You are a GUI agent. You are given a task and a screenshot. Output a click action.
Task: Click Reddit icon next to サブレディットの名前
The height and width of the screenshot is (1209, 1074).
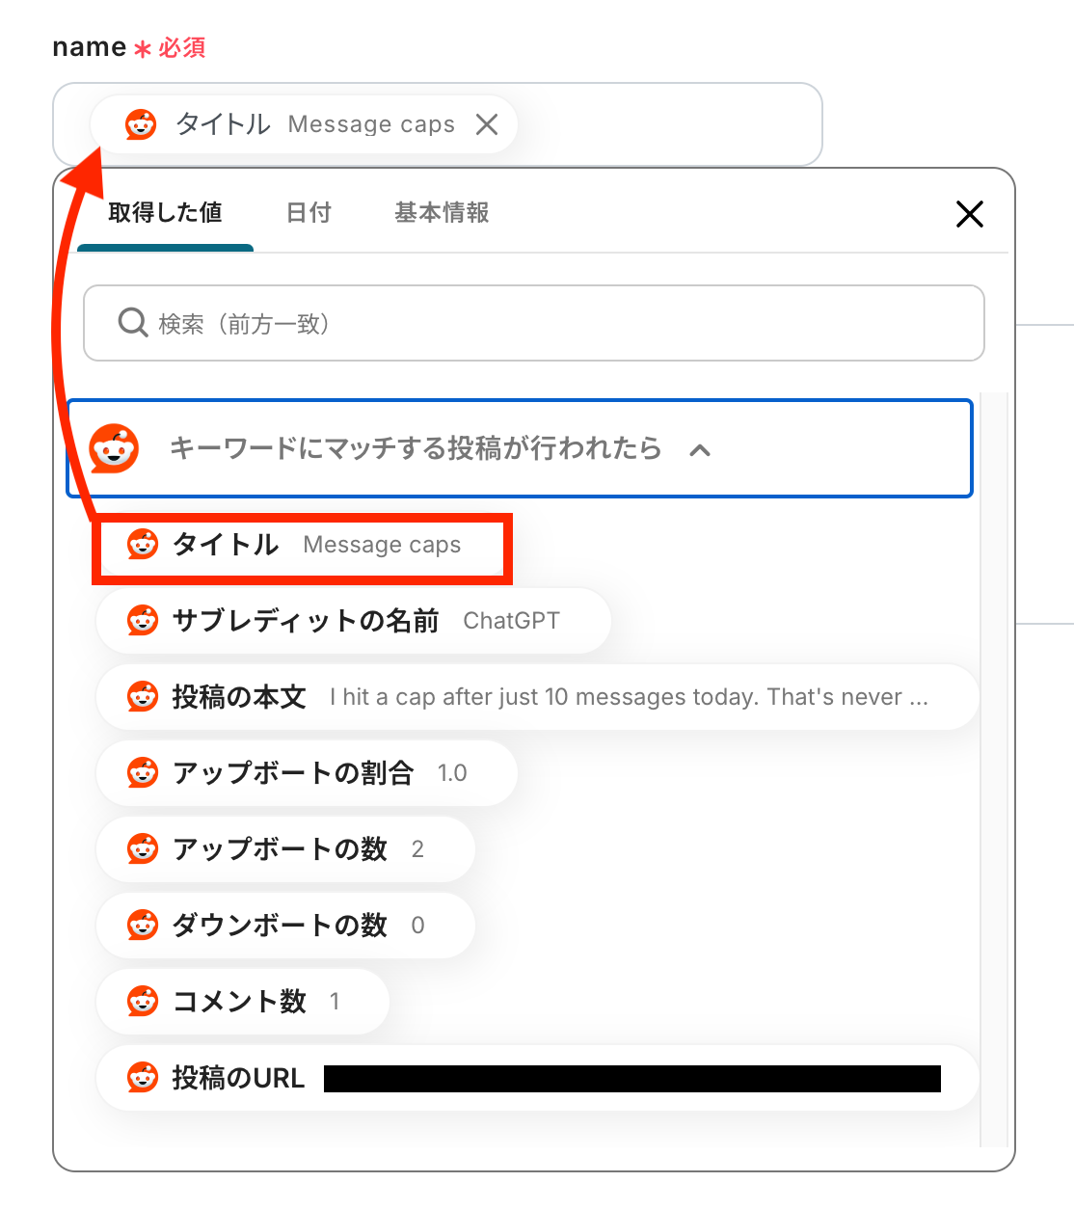143,621
